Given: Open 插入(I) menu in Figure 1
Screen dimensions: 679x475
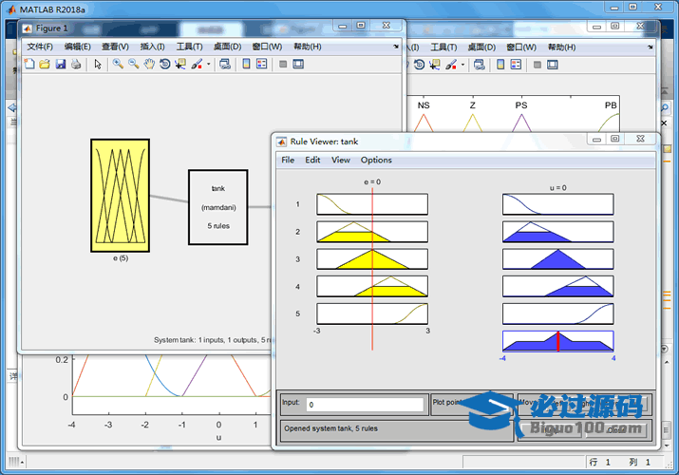Looking at the screenshot, I should (x=152, y=47).
